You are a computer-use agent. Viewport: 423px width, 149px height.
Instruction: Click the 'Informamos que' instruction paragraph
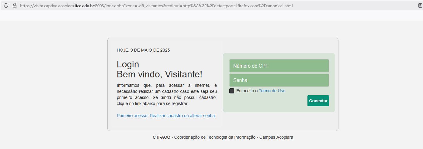coord(167,94)
